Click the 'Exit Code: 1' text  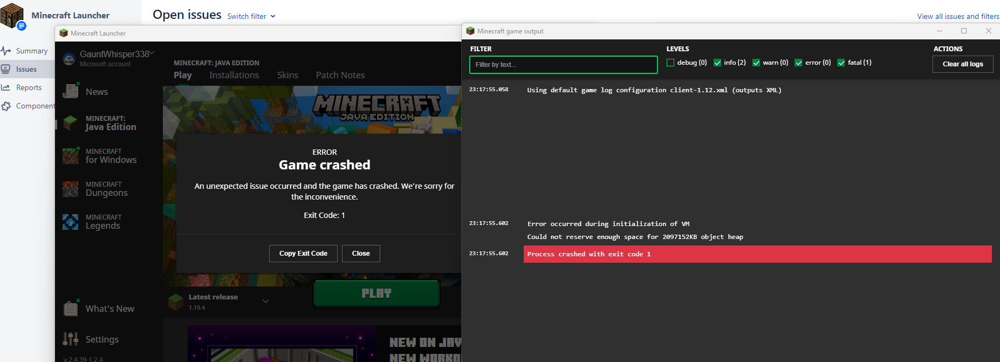point(324,215)
